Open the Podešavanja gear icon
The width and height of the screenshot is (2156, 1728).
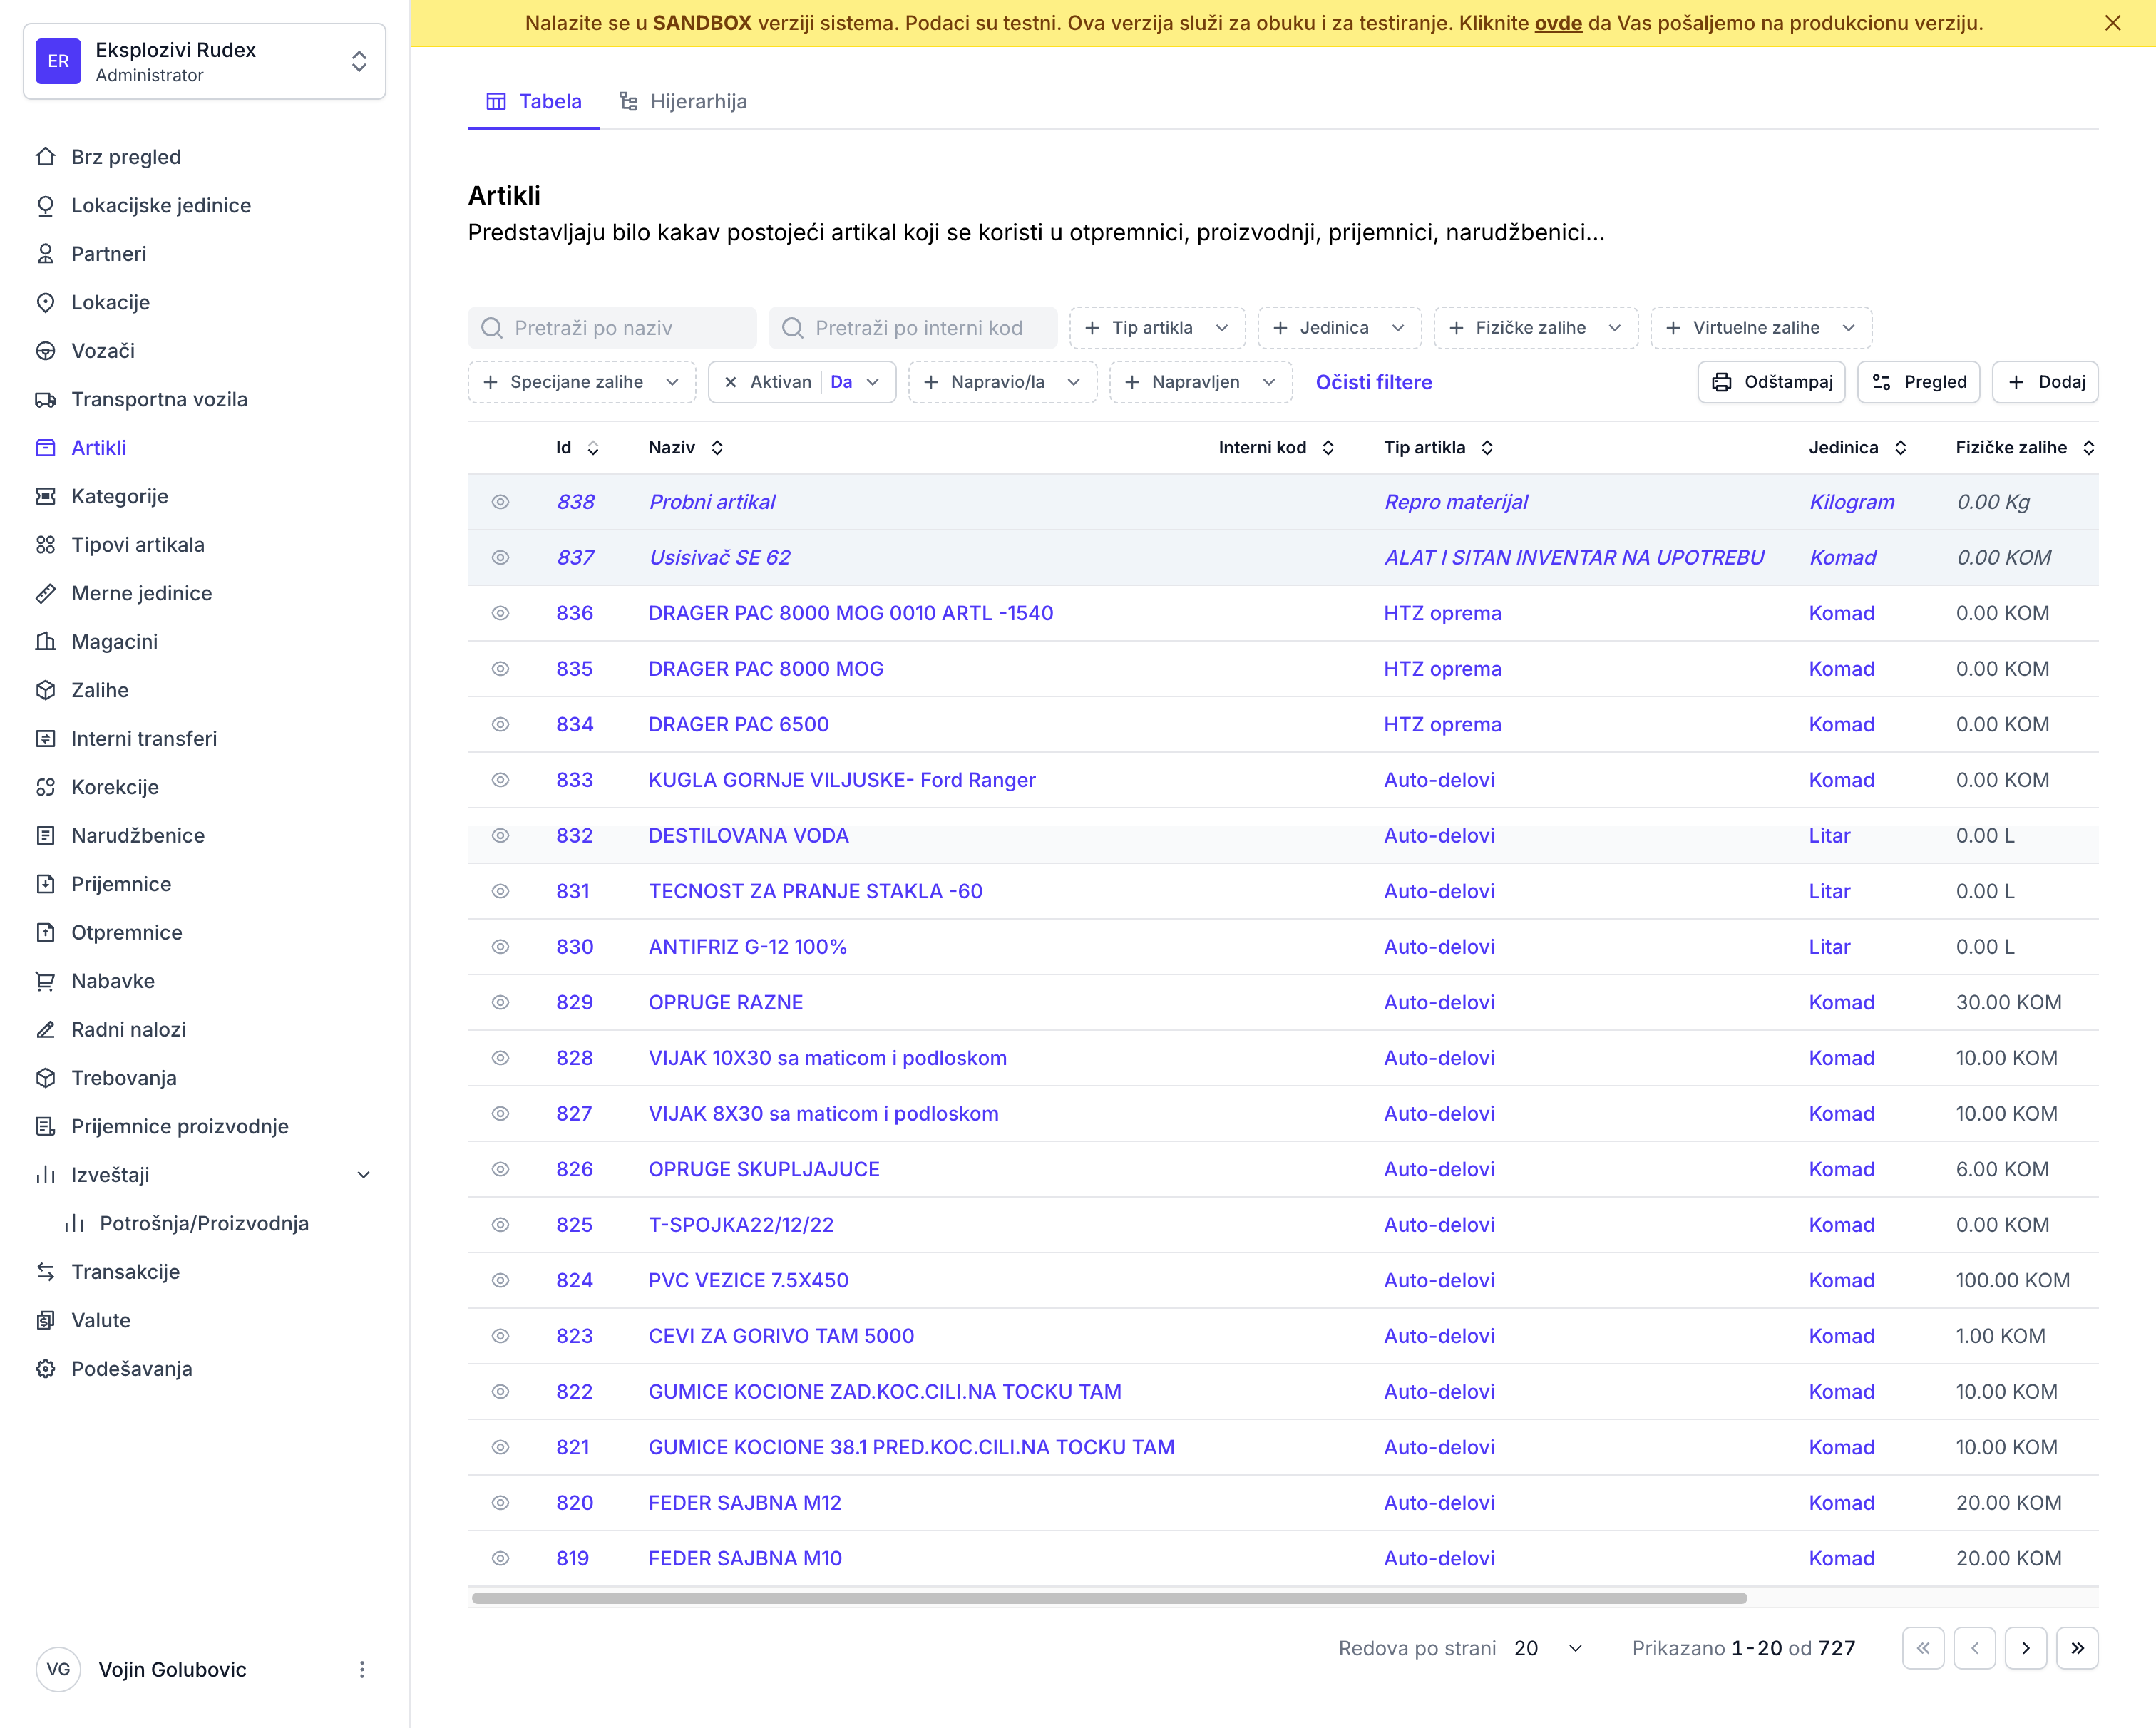click(x=46, y=1368)
